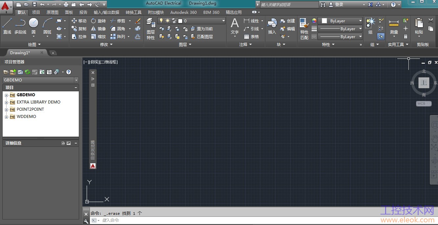Screen dimensions: 438x225
Task: Switch to the 面板 (Panel) ribbon tab
Action: point(69,12)
